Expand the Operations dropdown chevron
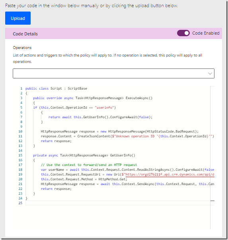This screenshot has height=240, width=228. (x=210, y=74)
